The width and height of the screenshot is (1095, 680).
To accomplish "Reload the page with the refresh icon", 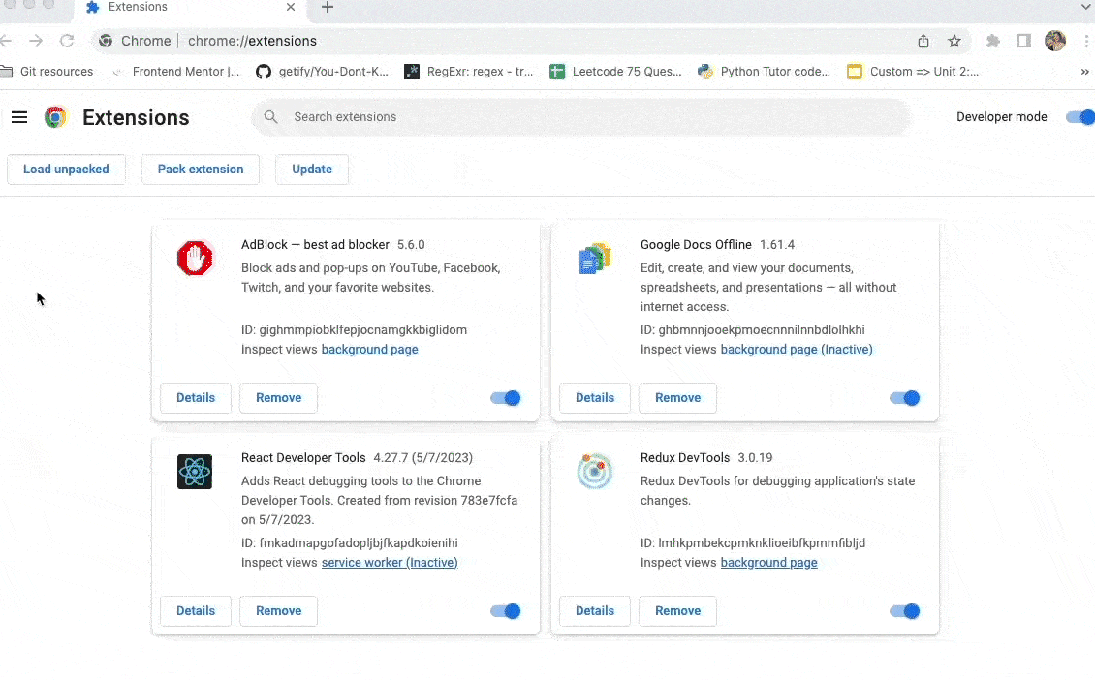I will (x=67, y=41).
